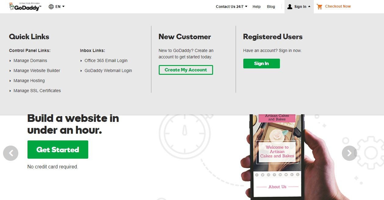Click Checkout Now
This screenshot has height=200, width=384.
(338, 6)
